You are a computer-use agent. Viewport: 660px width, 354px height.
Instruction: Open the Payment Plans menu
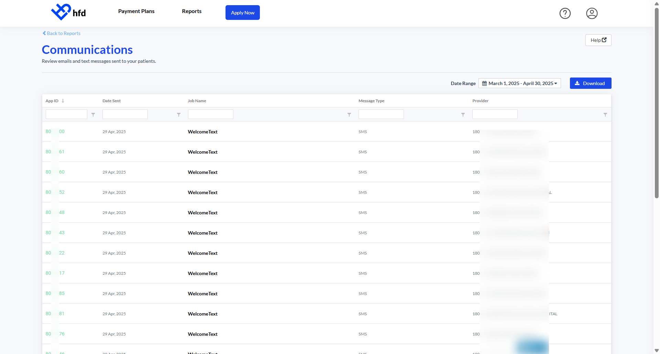[x=136, y=11]
